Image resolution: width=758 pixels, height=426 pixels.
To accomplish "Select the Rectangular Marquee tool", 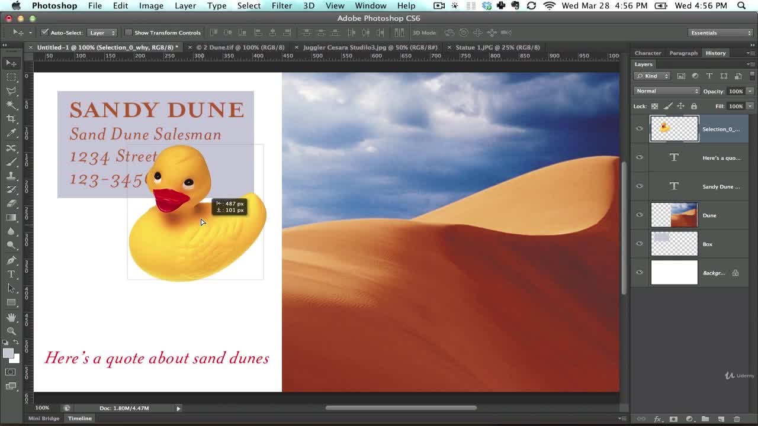I will 11,77.
